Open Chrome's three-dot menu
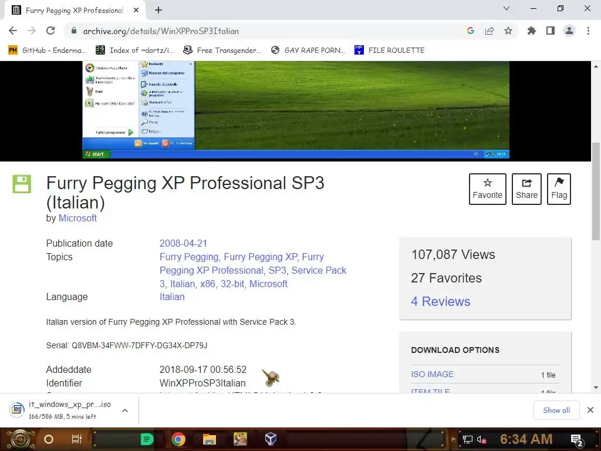 588,31
